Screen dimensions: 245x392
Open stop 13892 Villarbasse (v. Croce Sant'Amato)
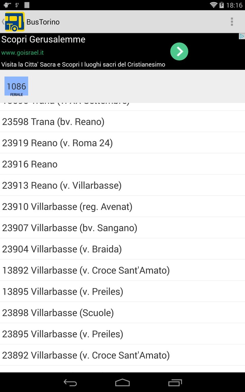pos(122,270)
